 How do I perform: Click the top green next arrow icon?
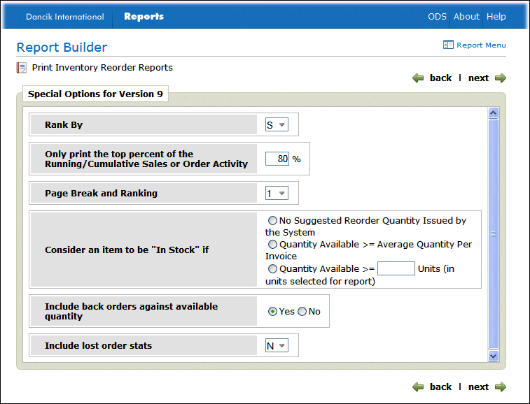[500, 78]
